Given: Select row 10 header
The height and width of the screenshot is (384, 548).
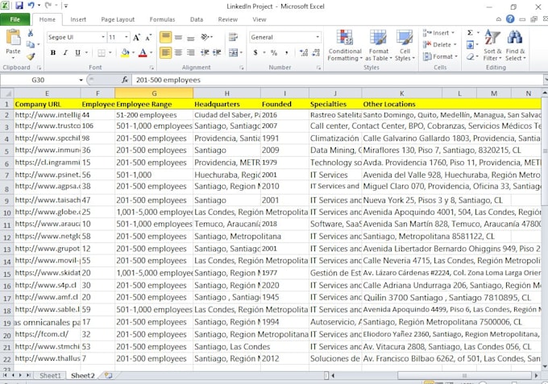Looking at the screenshot, I should tap(7, 213).
